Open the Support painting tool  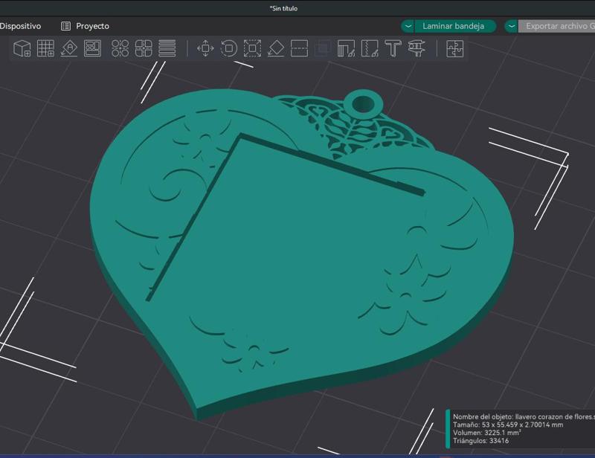tap(346, 48)
